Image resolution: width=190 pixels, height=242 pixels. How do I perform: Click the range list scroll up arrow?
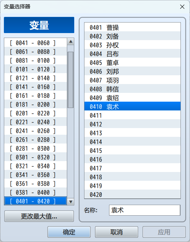[x=71, y=42]
